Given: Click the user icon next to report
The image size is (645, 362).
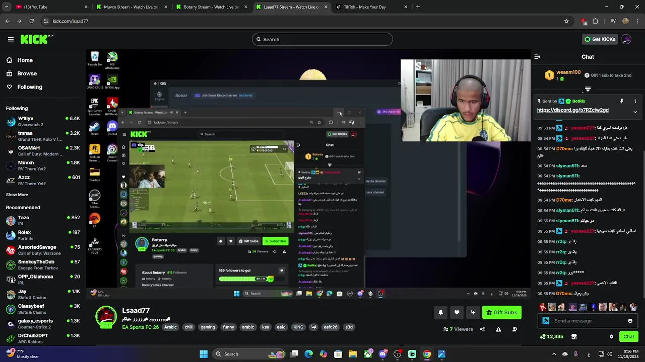Looking at the screenshot, I should (514, 329).
